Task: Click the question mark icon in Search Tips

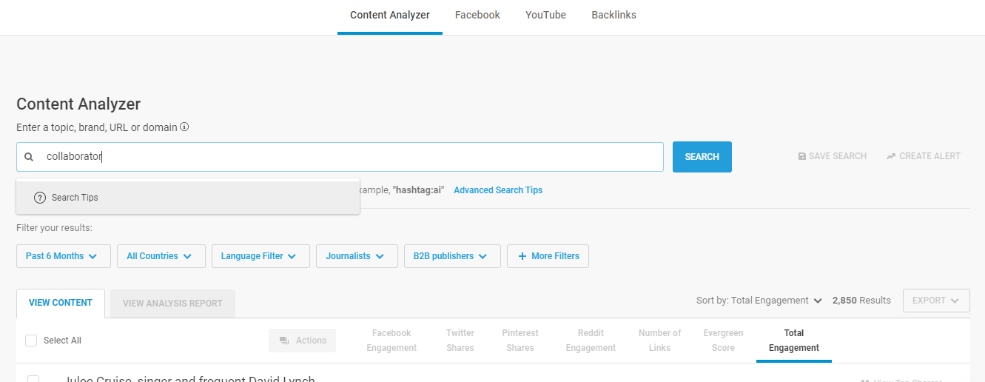Action: point(40,198)
